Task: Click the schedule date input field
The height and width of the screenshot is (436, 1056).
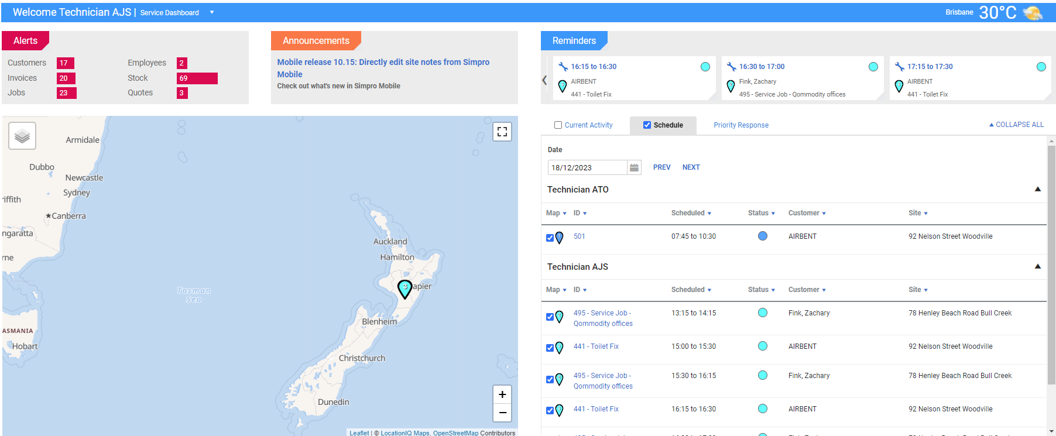Action: tap(587, 167)
